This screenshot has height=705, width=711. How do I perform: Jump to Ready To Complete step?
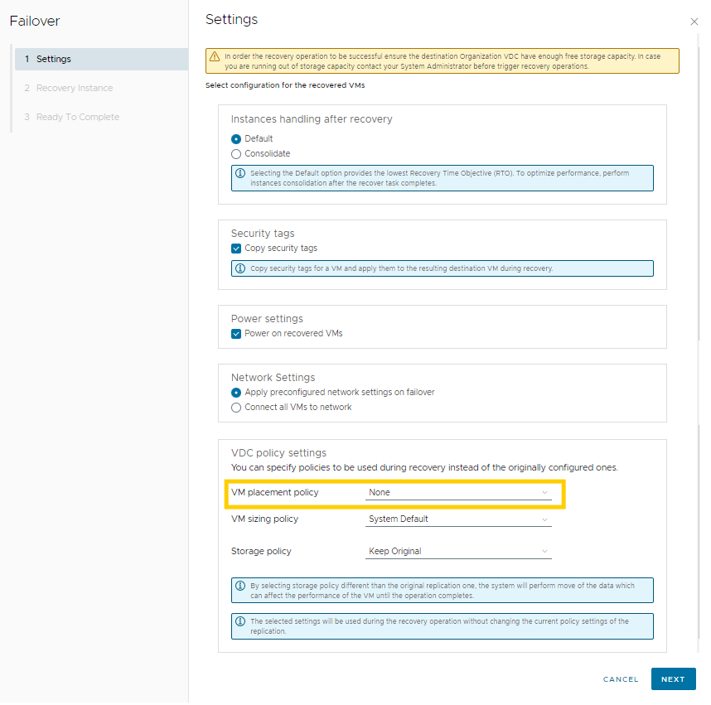point(77,118)
